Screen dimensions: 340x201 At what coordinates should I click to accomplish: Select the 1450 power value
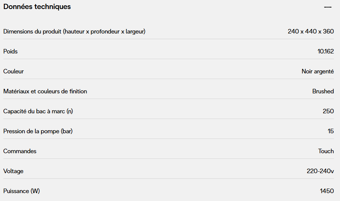(327, 191)
